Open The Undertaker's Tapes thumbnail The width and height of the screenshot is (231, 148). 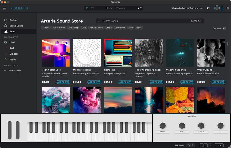tap(149, 53)
